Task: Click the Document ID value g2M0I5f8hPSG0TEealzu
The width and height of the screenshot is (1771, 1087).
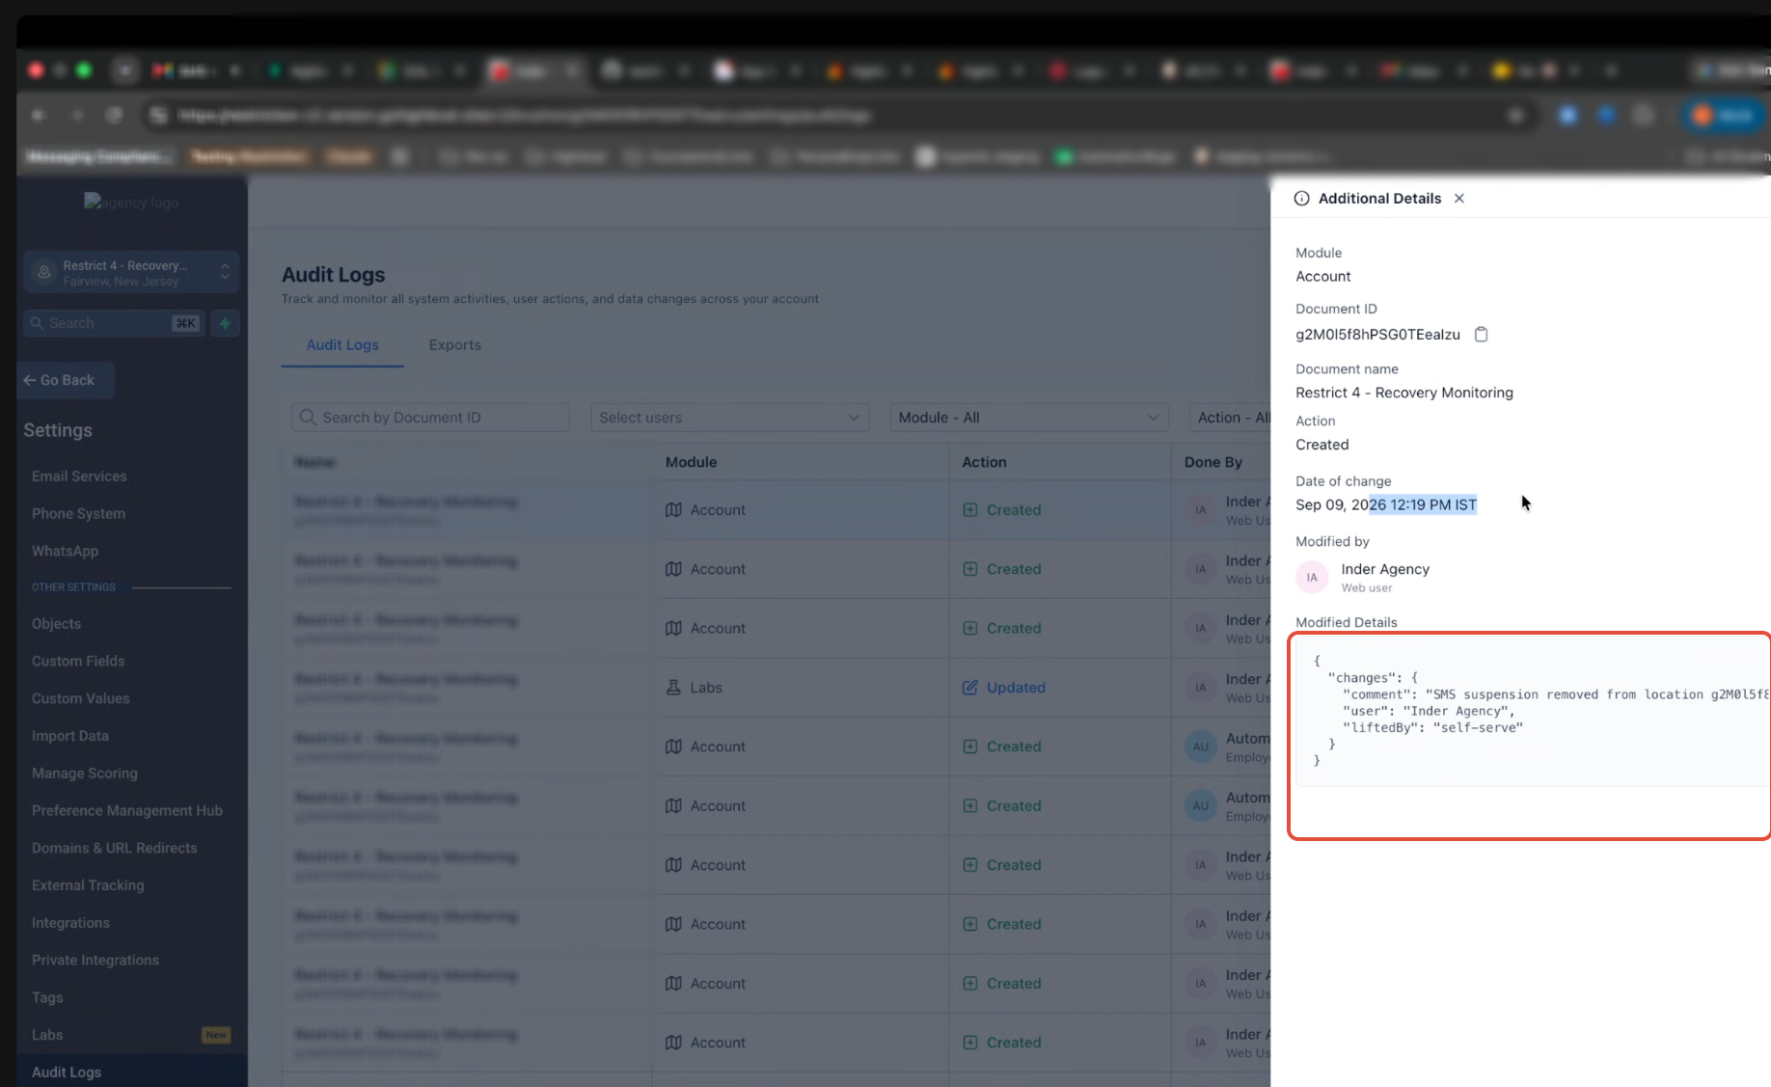Action: coord(1377,335)
